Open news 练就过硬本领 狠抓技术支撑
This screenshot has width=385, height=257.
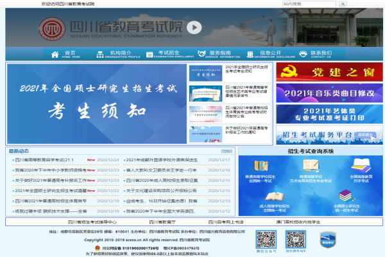(x=51, y=211)
